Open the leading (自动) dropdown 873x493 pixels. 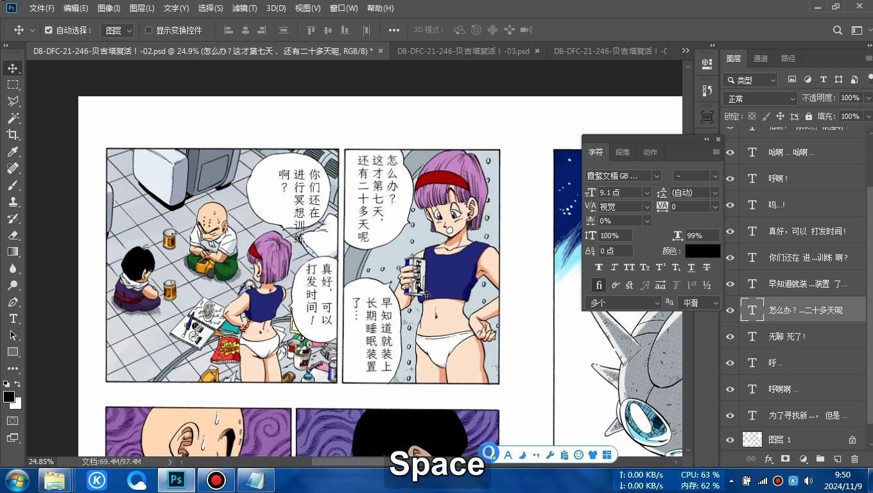(x=714, y=193)
